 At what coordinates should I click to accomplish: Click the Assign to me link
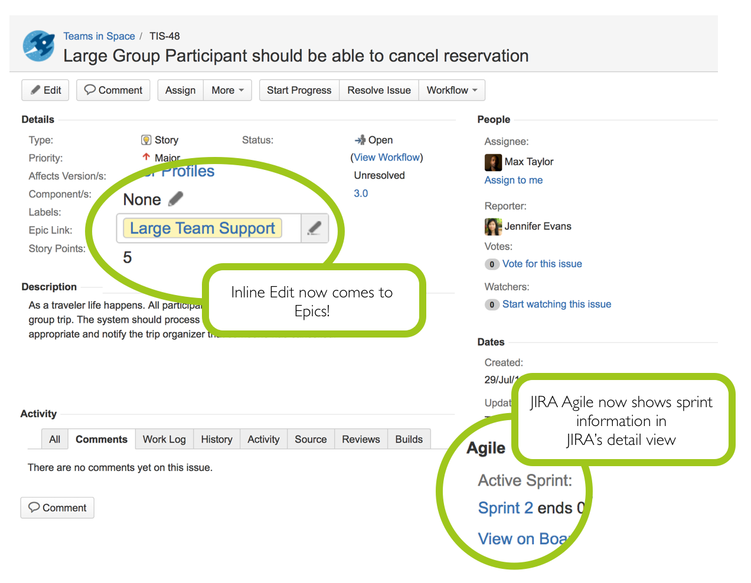tap(514, 180)
